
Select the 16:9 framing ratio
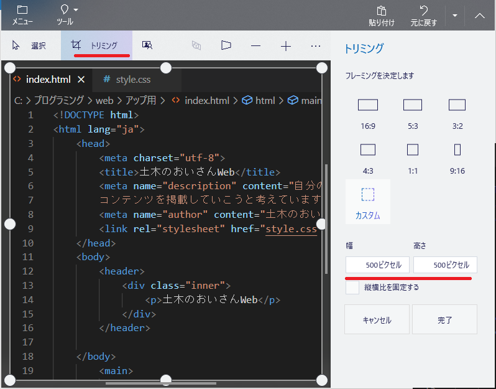pyautogui.click(x=368, y=111)
